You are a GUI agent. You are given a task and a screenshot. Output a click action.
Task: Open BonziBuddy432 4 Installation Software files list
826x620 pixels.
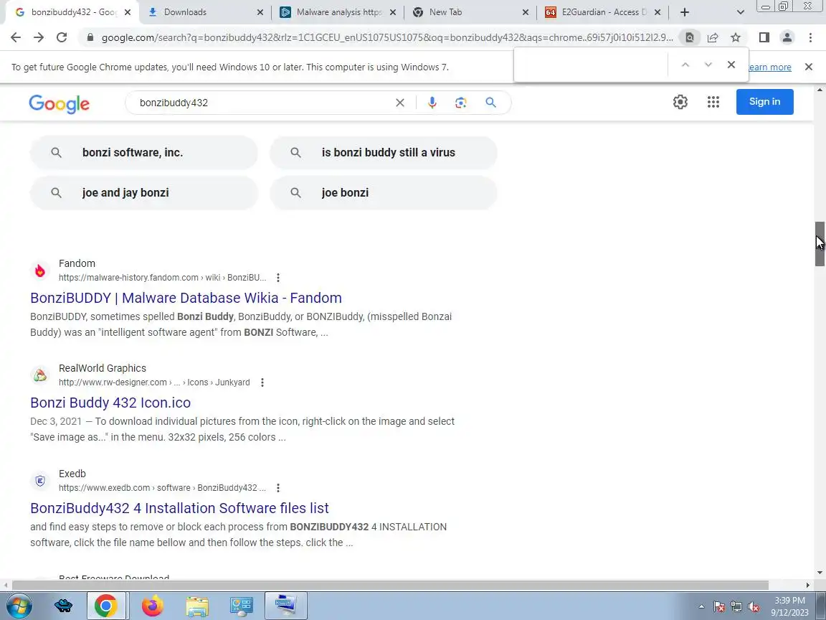click(x=180, y=508)
